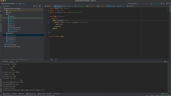The width and height of the screenshot is (171, 96).
Task: Click the Stop icon in toolbar
Action: (148, 3)
